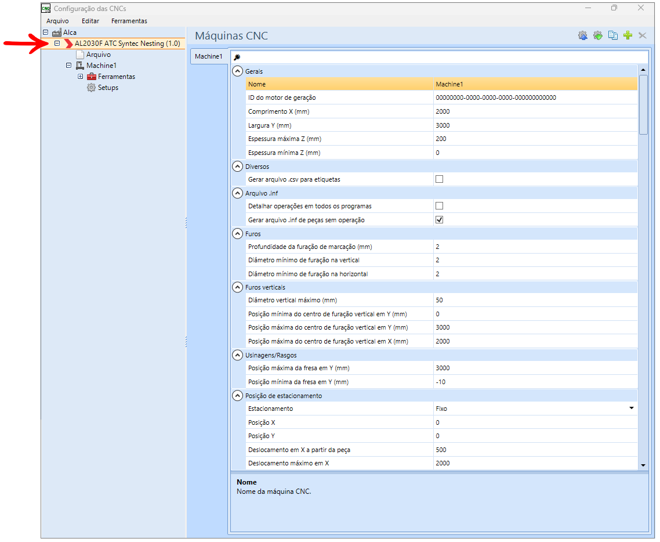Enable Detalhar operações em todos os programas
Viewport: 660px width, 542px height.
pos(439,206)
